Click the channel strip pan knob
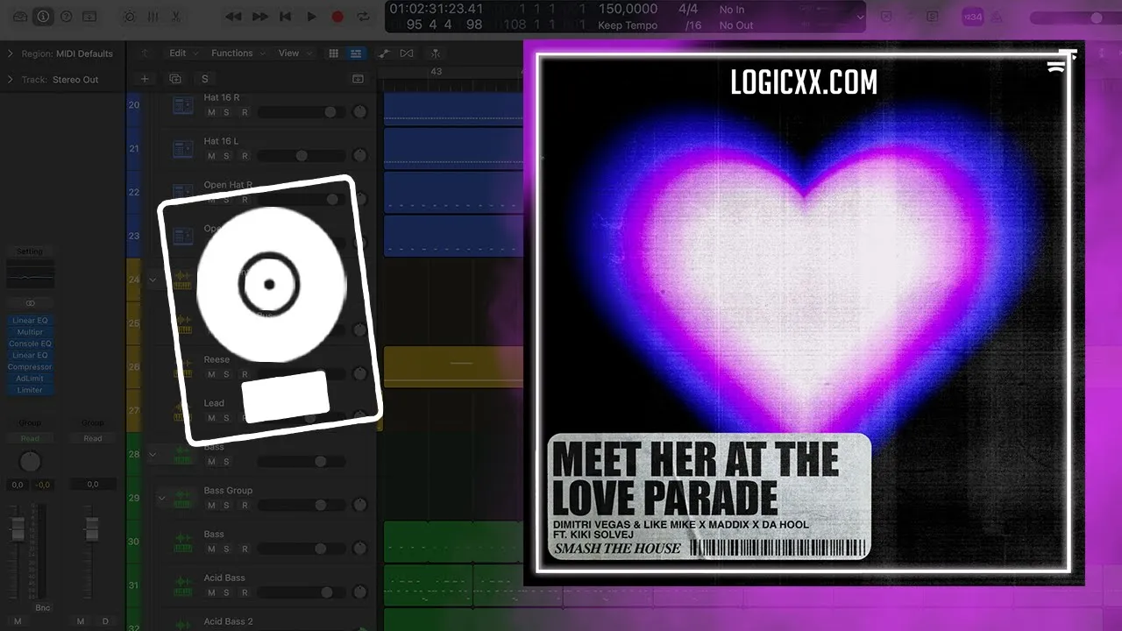This screenshot has width=1122, height=631. [30, 461]
